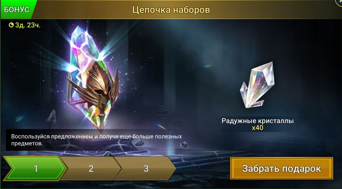Tap the Радужные кристаллы label
This screenshot has height=189, width=342.
[258, 121]
